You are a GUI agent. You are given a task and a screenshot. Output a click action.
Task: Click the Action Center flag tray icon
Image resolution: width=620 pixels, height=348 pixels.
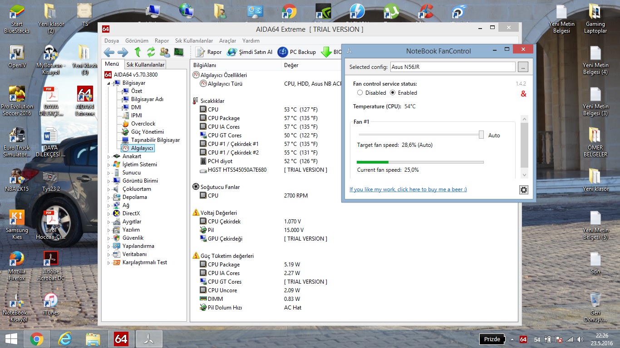[x=559, y=339]
